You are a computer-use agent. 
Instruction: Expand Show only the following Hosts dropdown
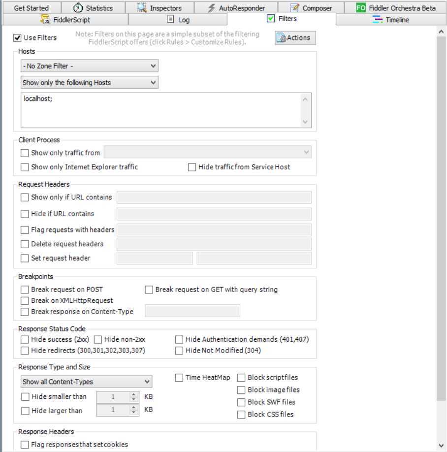pos(89,83)
